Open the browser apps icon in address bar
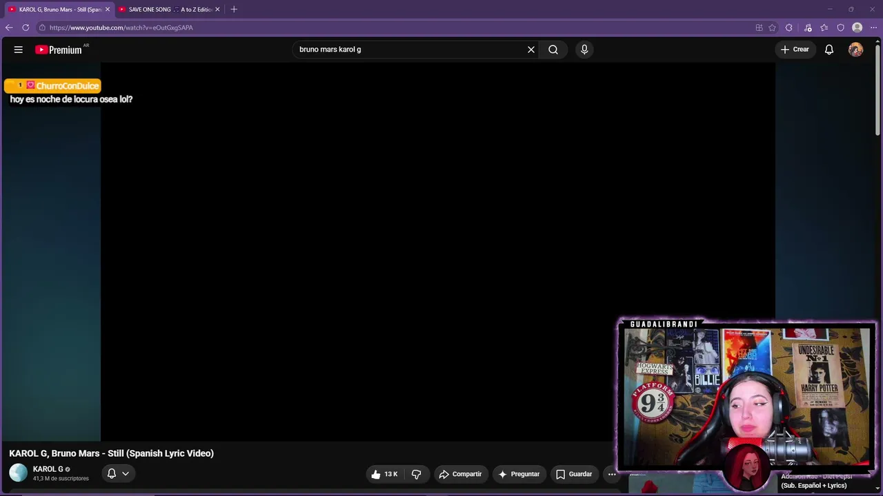The width and height of the screenshot is (883, 496). (x=759, y=28)
